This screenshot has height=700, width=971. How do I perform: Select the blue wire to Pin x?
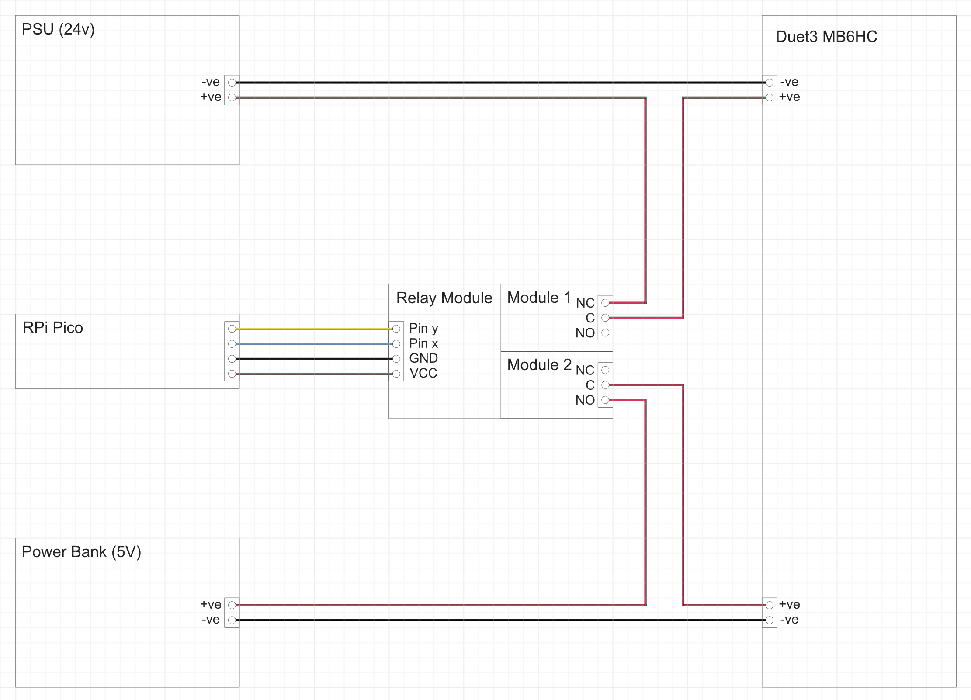pos(314,344)
